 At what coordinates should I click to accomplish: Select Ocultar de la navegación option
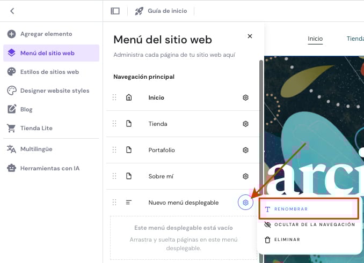(x=314, y=224)
